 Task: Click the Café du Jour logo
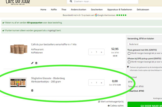pos(18,2)
